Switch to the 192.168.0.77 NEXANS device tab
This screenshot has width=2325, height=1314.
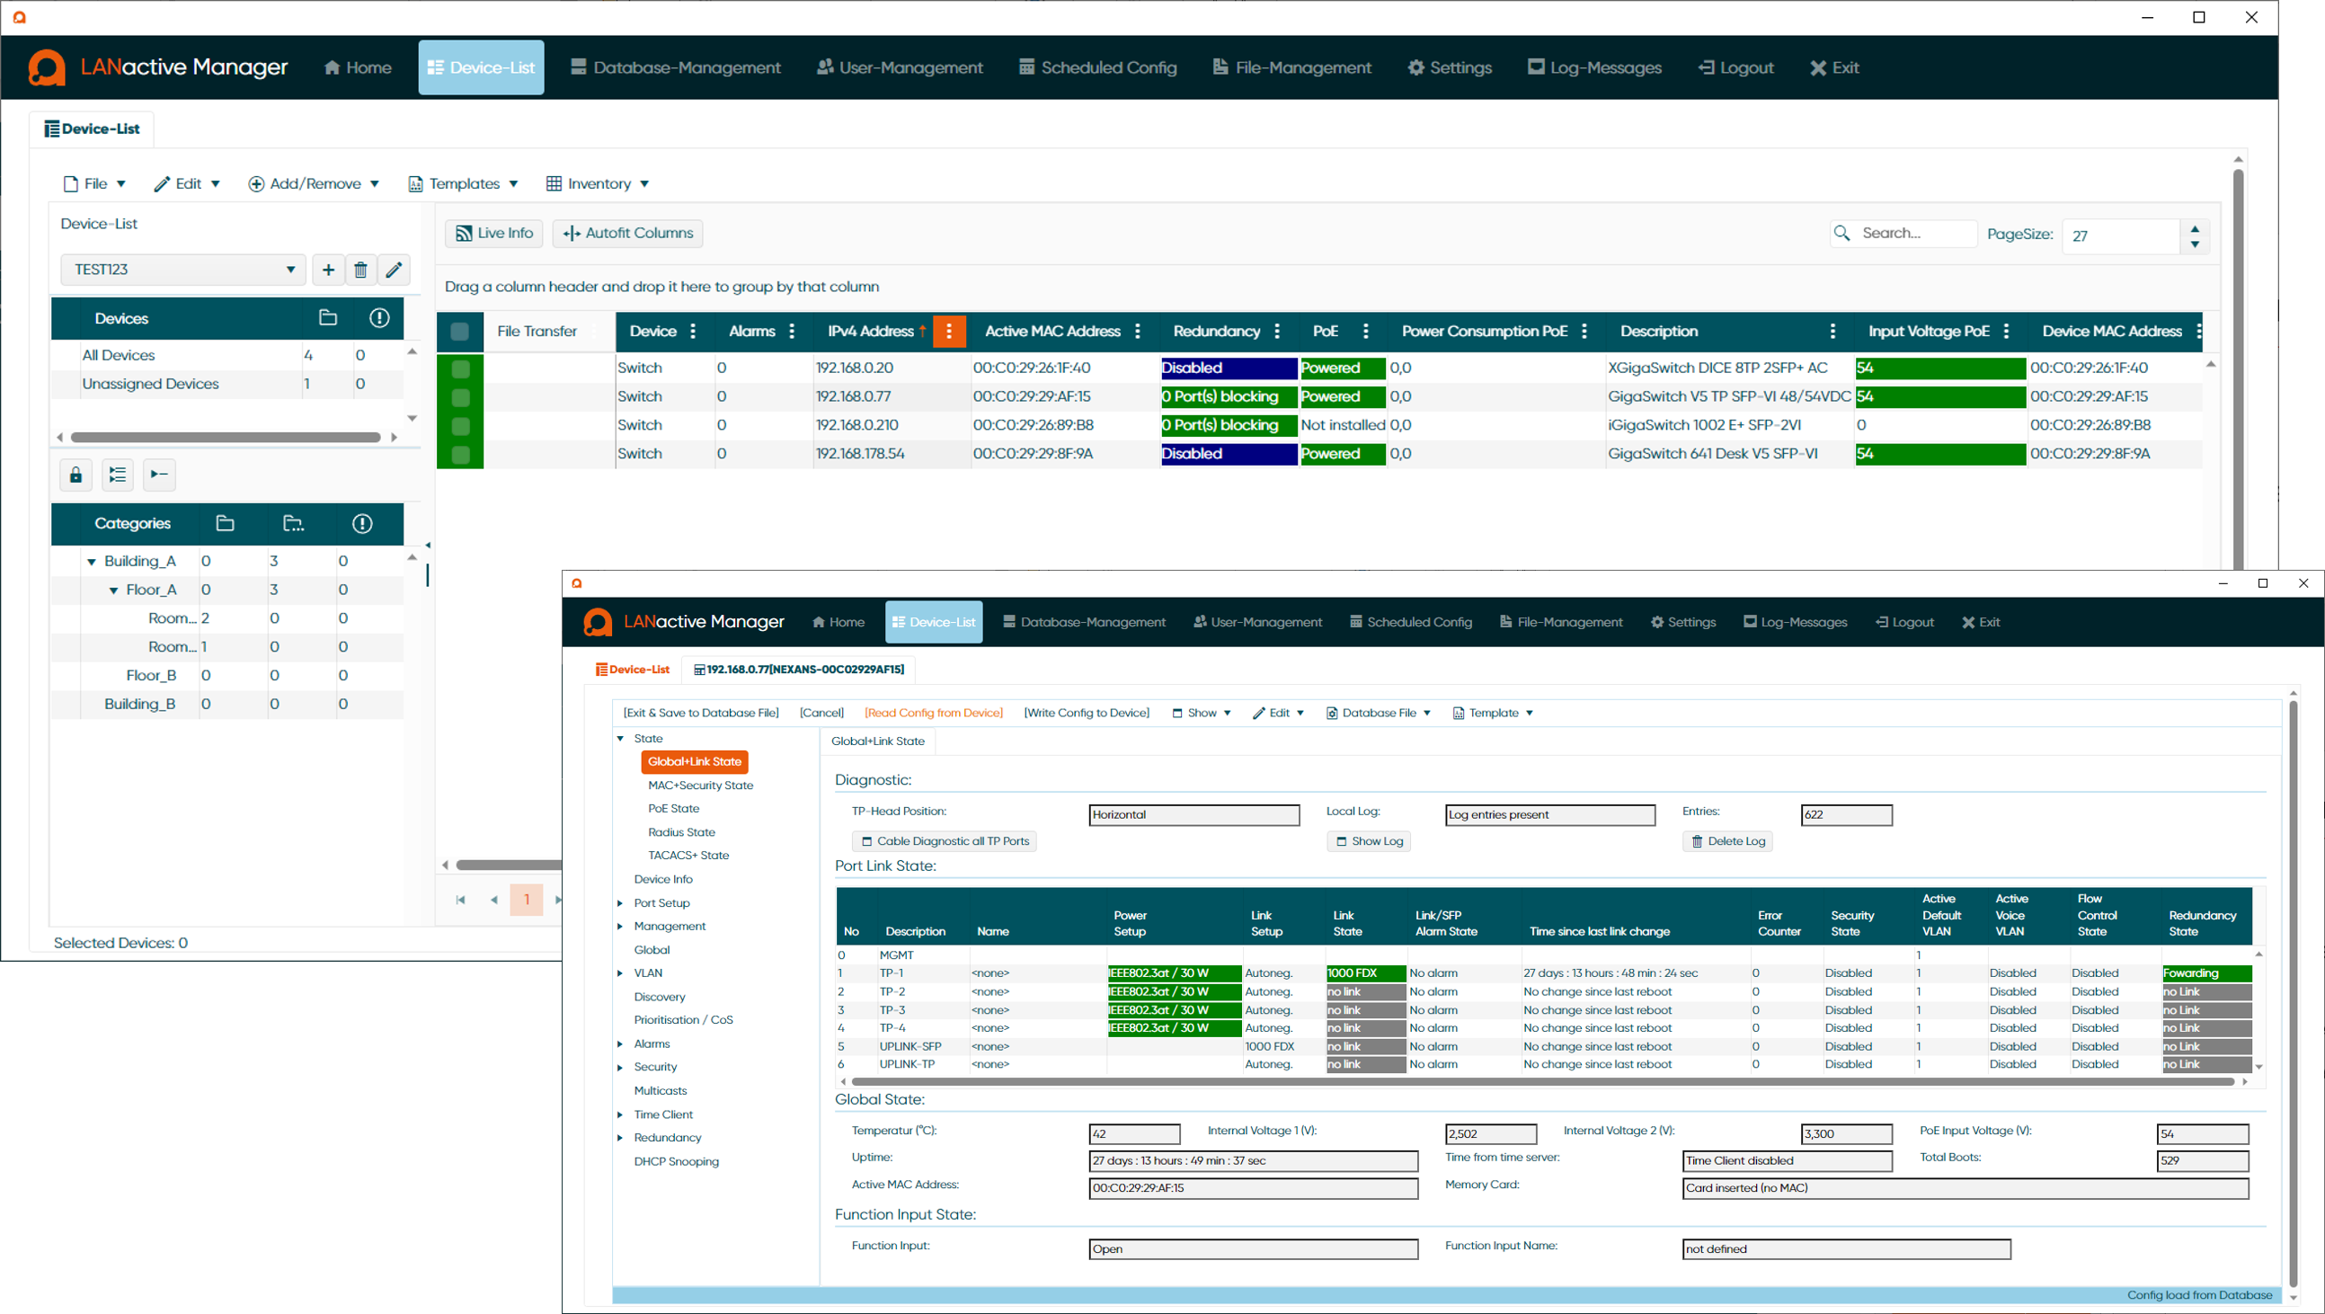coord(800,670)
